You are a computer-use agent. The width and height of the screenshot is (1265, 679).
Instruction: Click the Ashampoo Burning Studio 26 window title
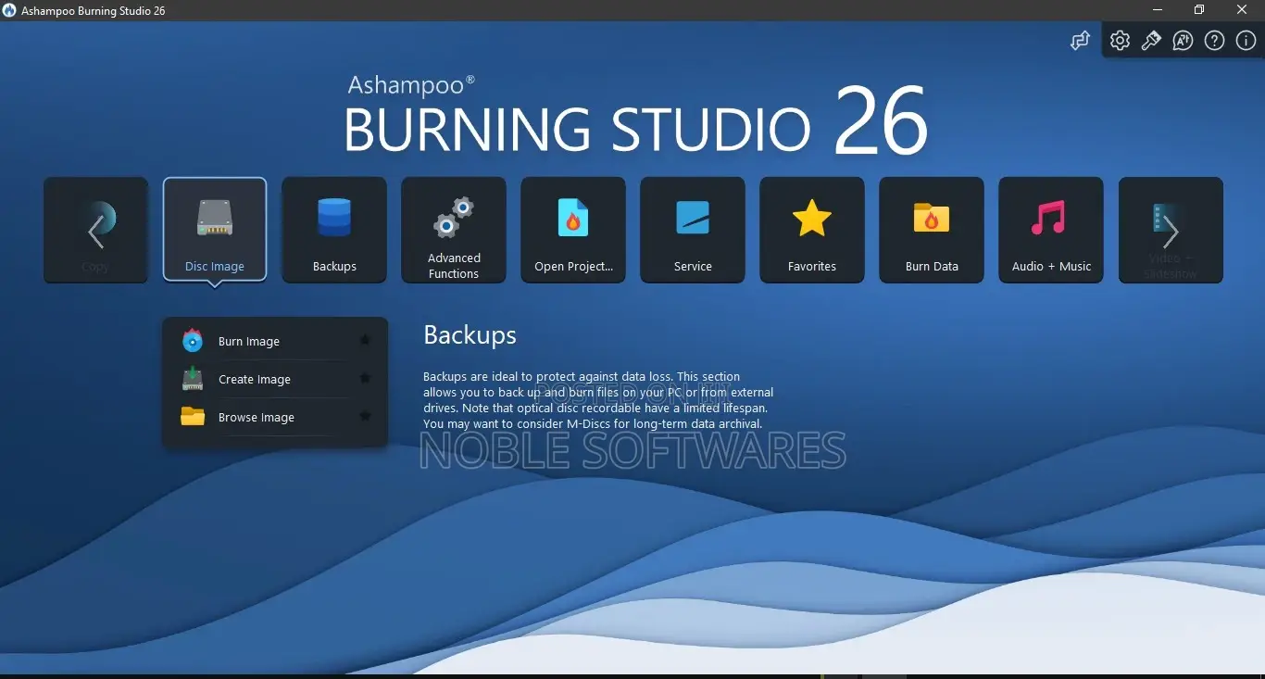(x=94, y=11)
